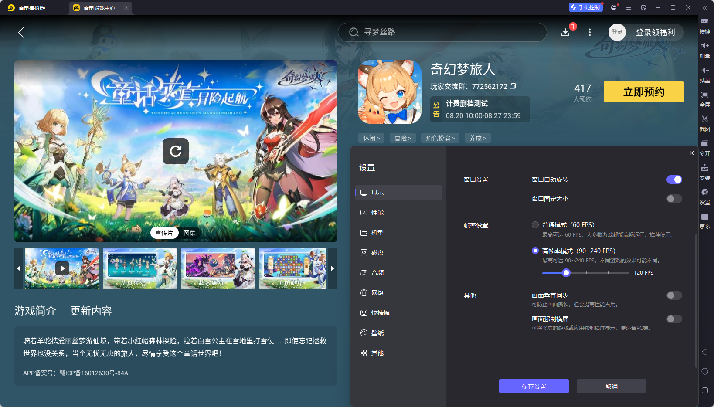Image resolution: width=714 pixels, height=407 pixels.
Task: Select the 性能 settings category
Action: (x=398, y=213)
